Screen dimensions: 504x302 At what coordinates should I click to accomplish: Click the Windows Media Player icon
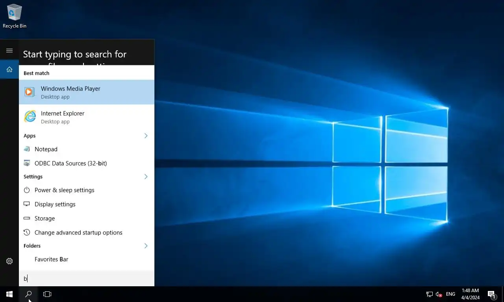(x=29, y=92)
